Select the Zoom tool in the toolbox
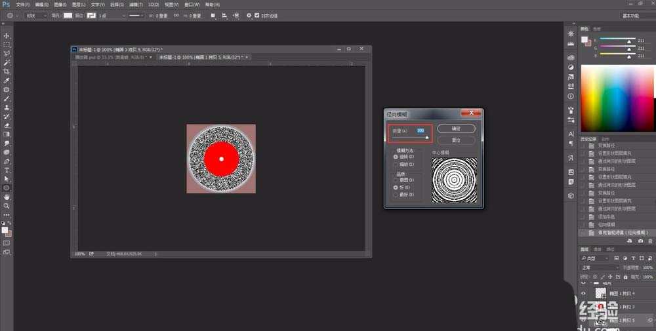 (7, 206)
